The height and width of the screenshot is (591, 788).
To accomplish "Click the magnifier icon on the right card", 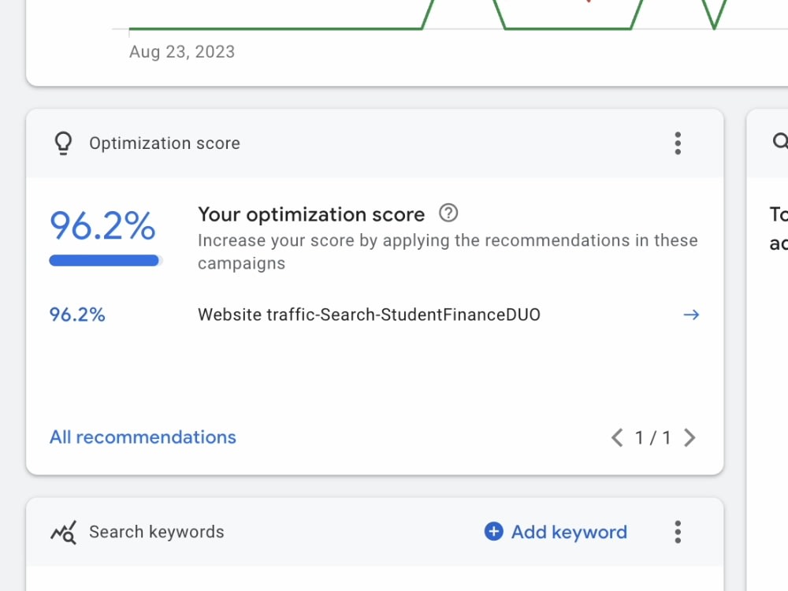I will [780, 141].
